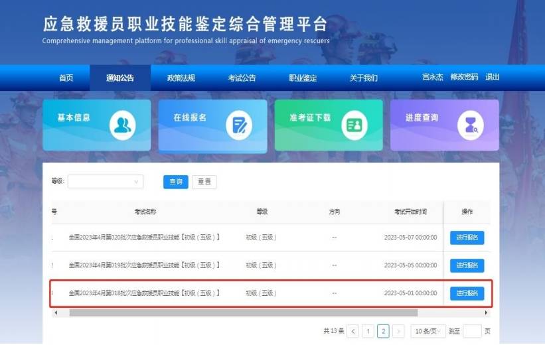
Task: Click the 退出 logout link
Action: [x=492, y=77]
